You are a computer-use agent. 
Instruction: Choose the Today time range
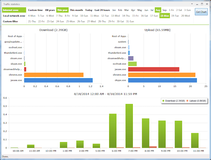point(89,10)
